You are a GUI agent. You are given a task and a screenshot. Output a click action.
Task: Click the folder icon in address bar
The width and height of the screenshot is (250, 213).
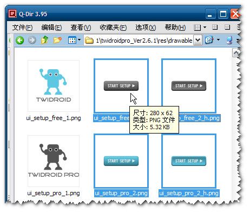coord(89,41)
